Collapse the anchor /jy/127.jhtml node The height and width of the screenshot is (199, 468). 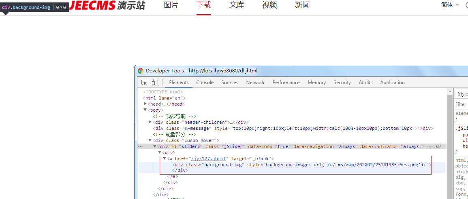[x=165, y=159]
